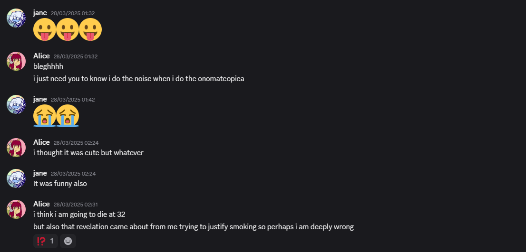Click the jane username at 02:24
This screenshot has width=526, height=252.
(x=40, y=173)
